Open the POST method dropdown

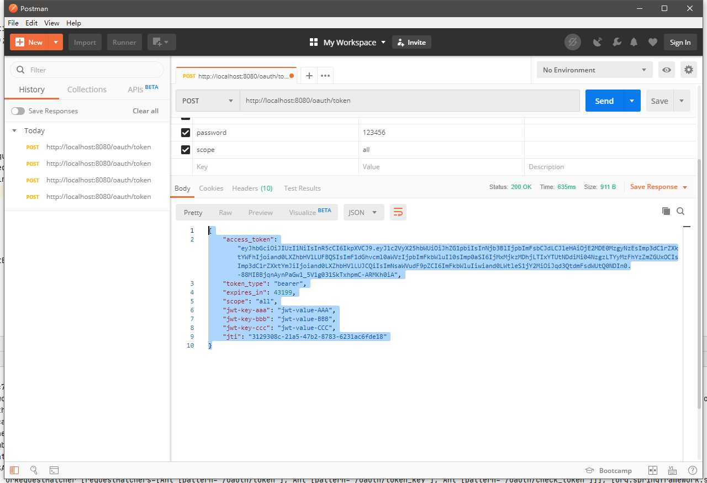click(x=208, y=101)
